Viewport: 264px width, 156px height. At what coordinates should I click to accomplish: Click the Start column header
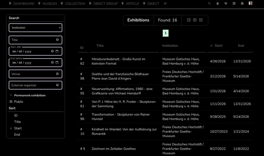[x=219, y=45]
